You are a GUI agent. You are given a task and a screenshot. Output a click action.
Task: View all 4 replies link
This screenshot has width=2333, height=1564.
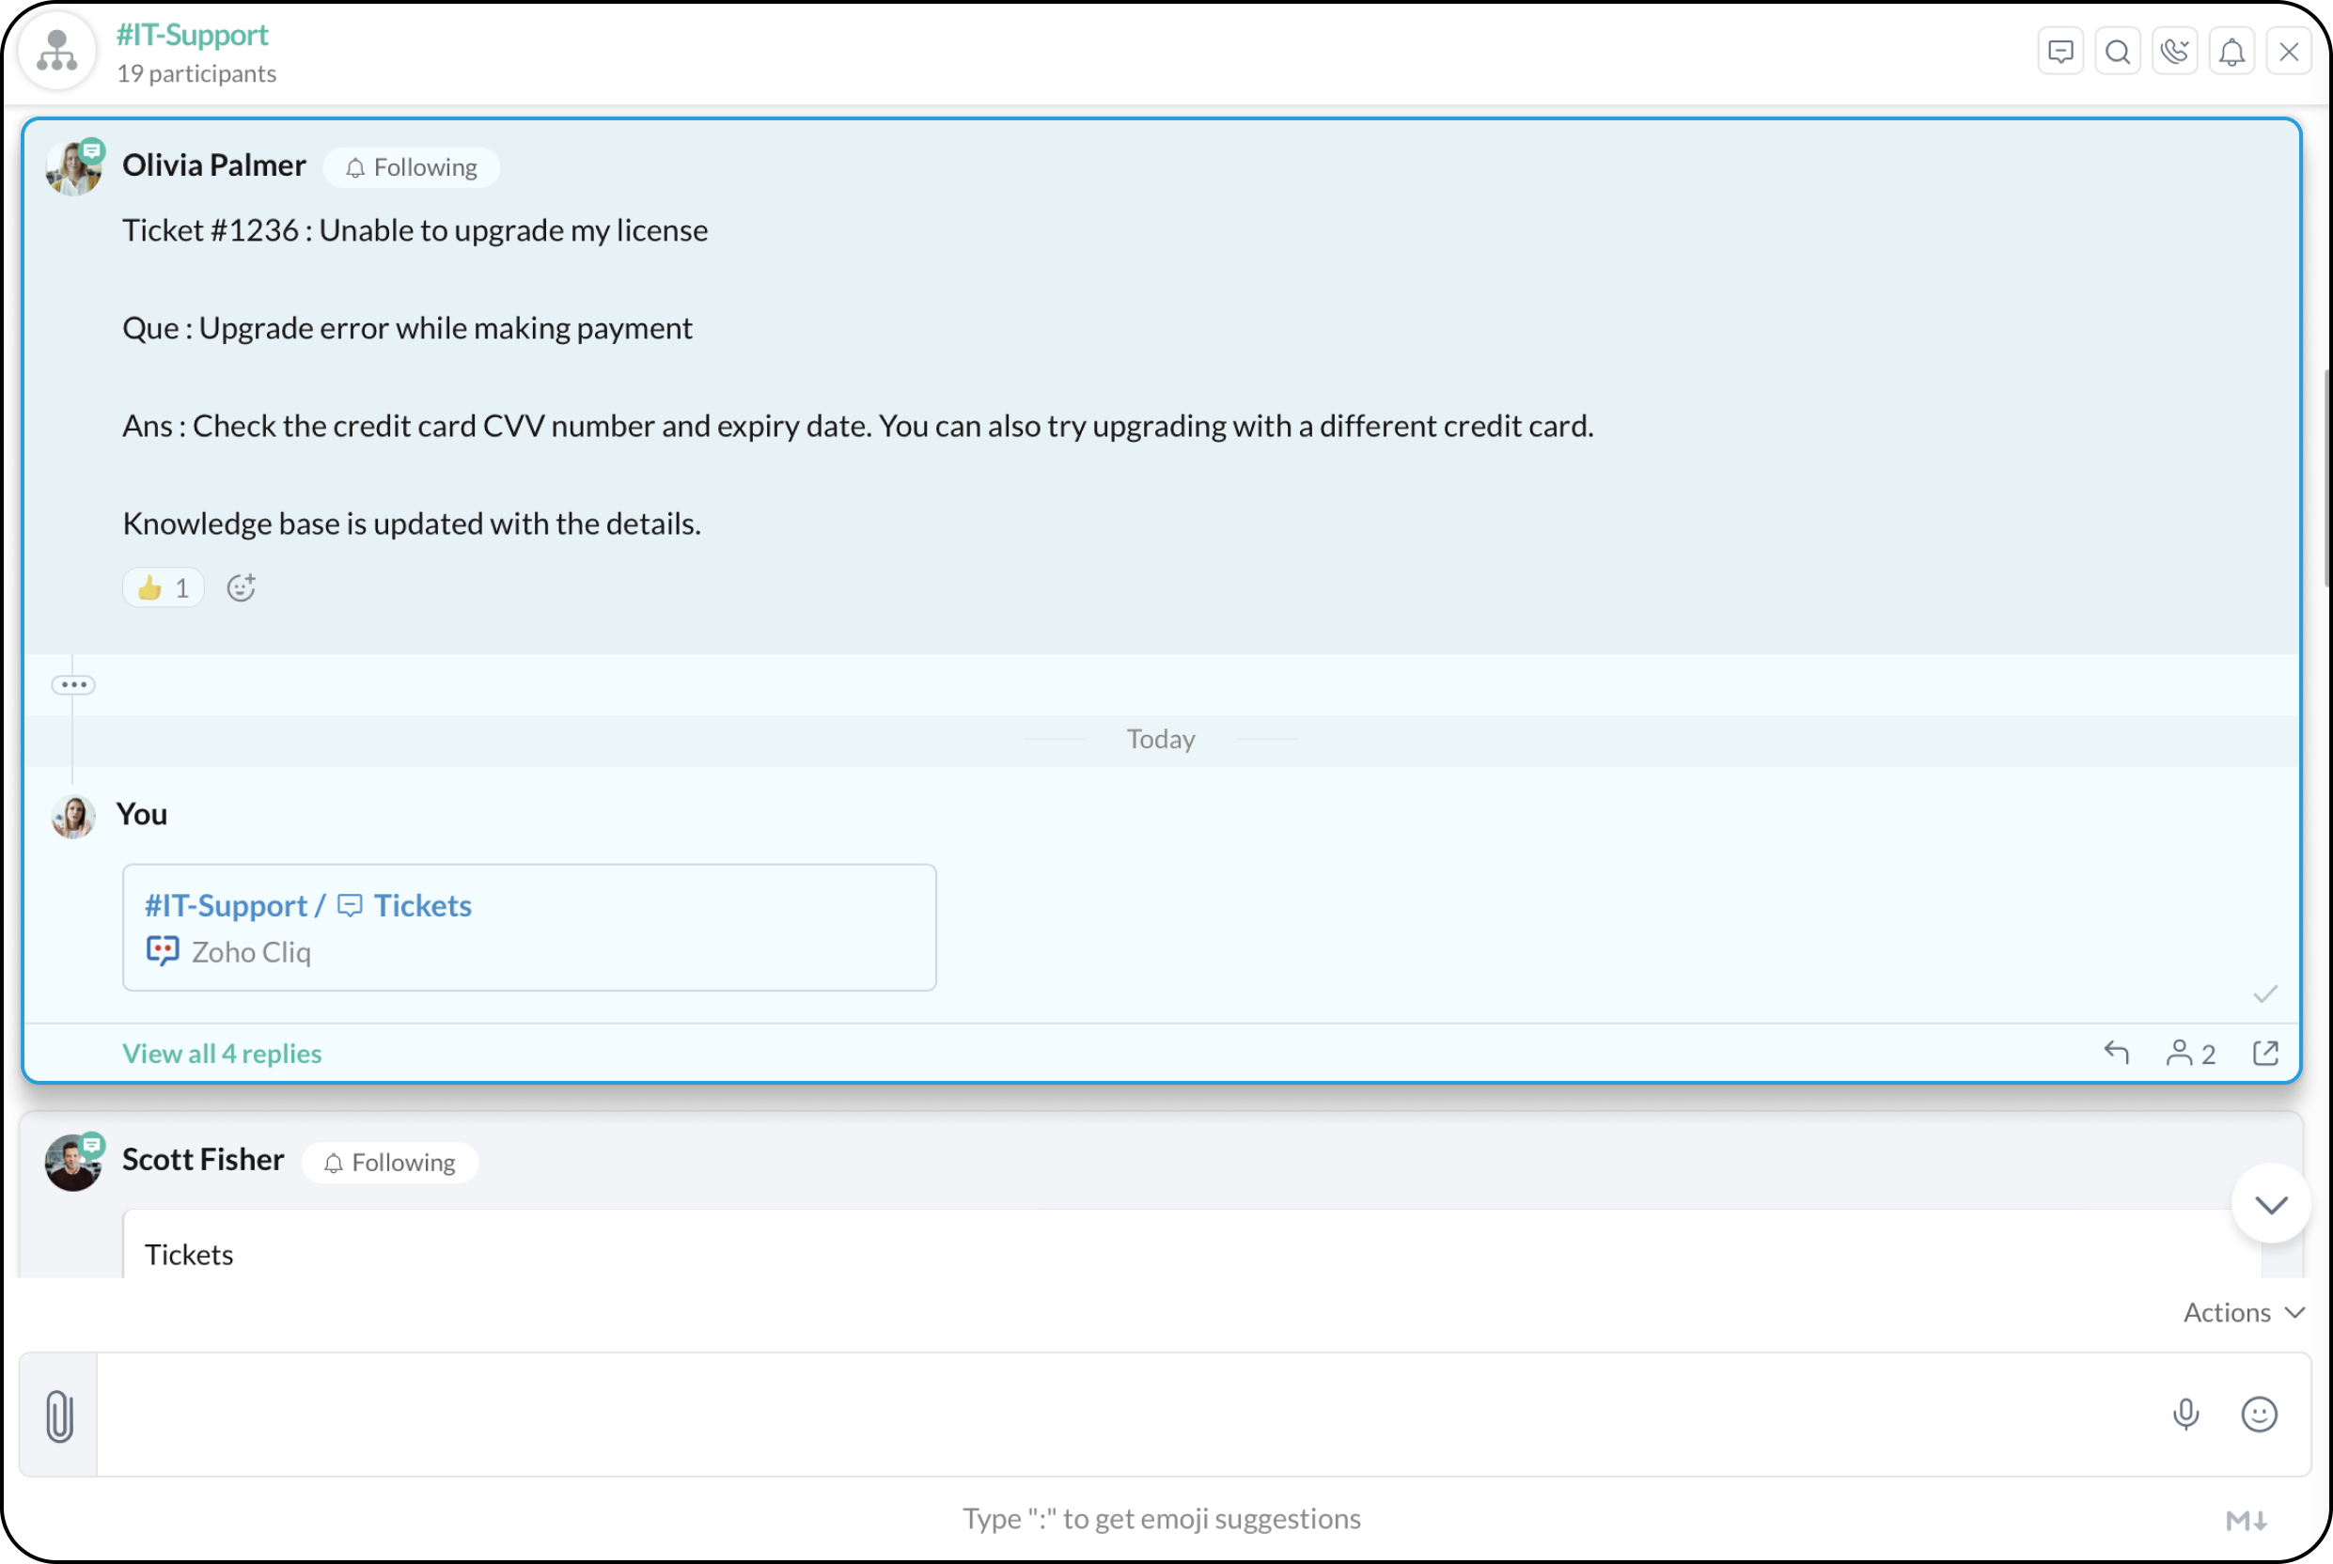pos(222,1054)
